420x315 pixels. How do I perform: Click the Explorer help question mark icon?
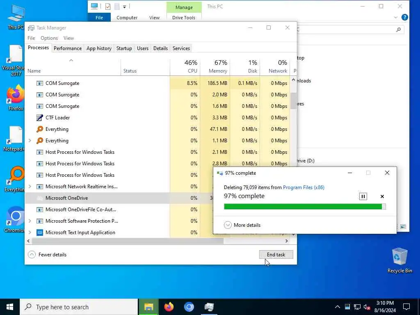[404, 17]
